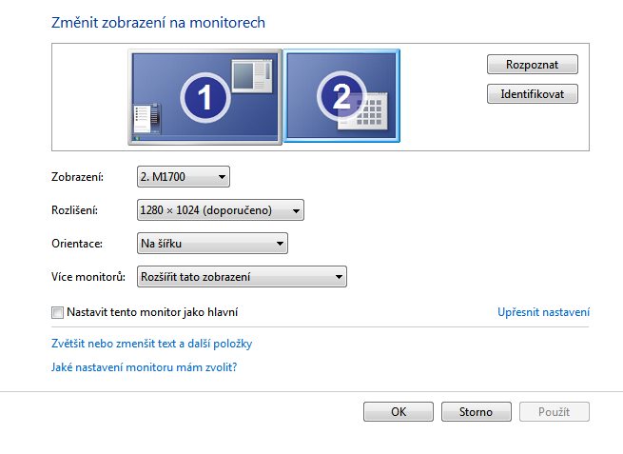Click the number 2 circle on the second monitor
This screenshot has height=454, width=623.
click(341, 95)
